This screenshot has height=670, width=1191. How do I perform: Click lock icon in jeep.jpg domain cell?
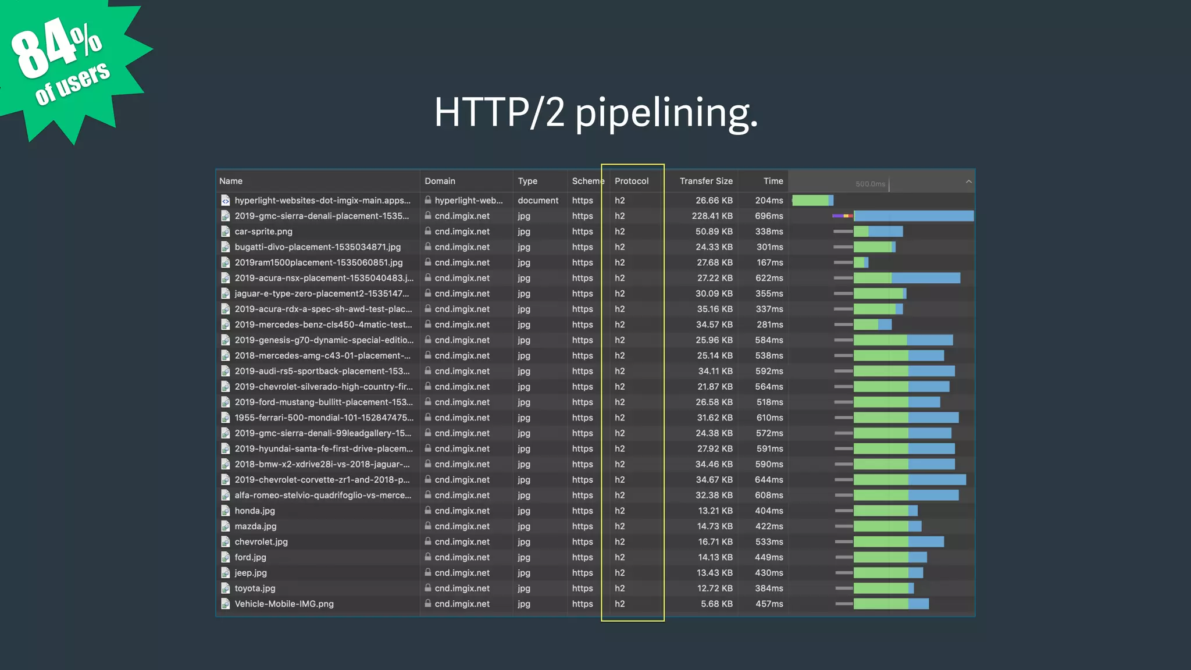(428, 573)
